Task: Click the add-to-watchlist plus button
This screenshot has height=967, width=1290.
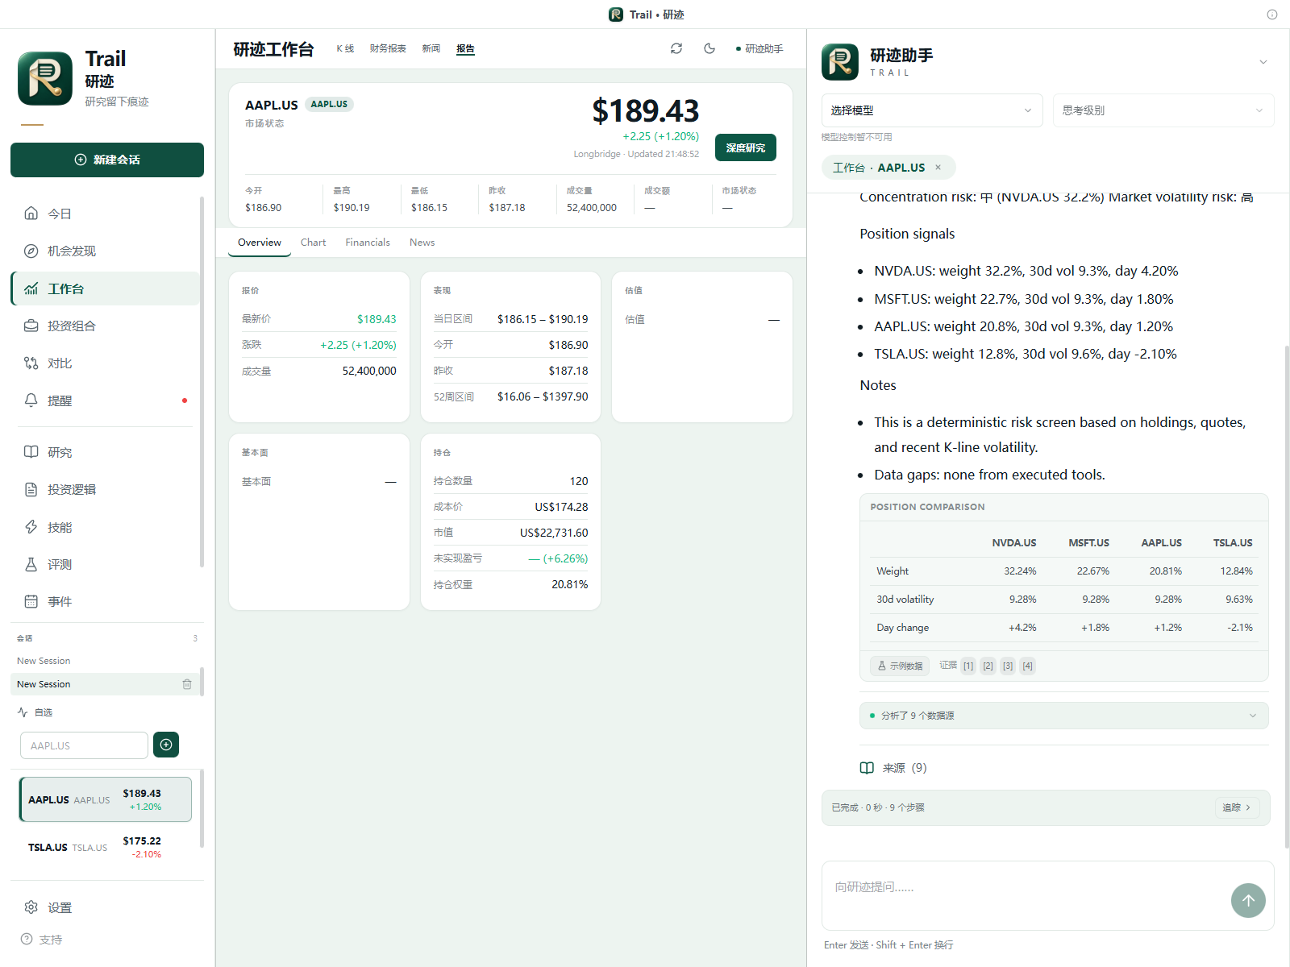Action: tap(166, 745)
